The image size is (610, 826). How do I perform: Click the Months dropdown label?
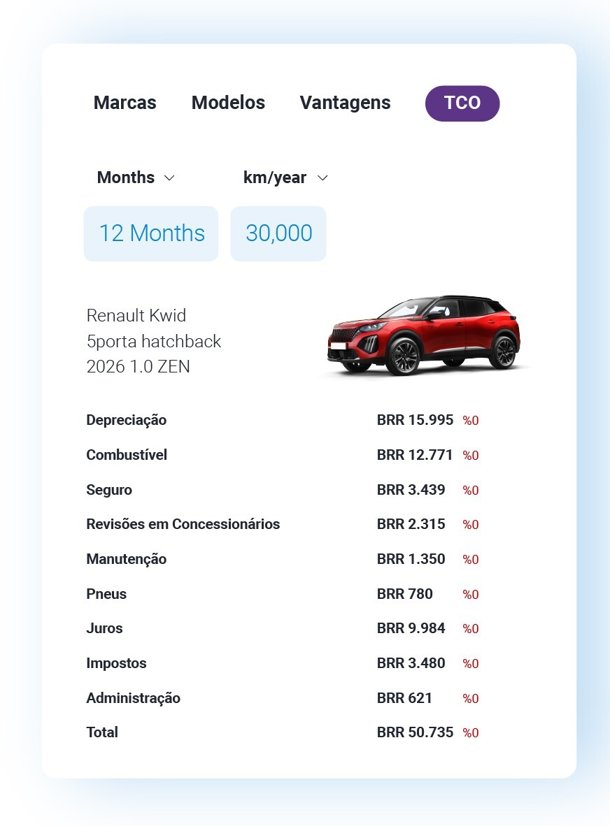pyautogui.click(x=126, y=177)
